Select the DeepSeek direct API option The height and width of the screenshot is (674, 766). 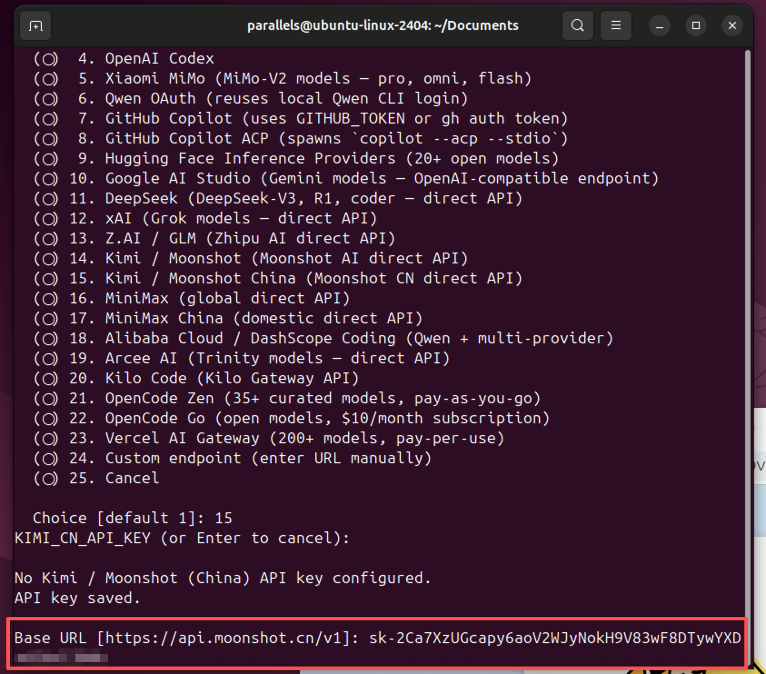point(46,199)
